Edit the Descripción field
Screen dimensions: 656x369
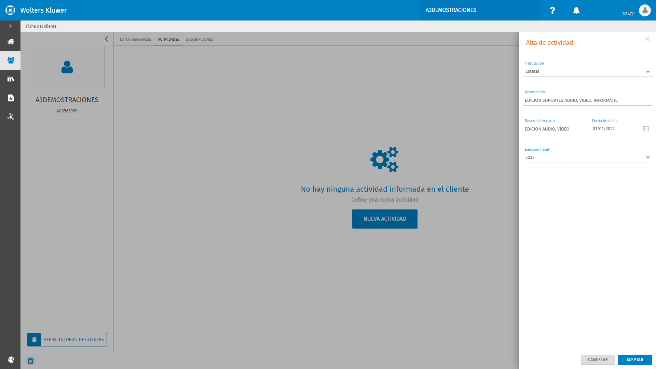[587, 100]
